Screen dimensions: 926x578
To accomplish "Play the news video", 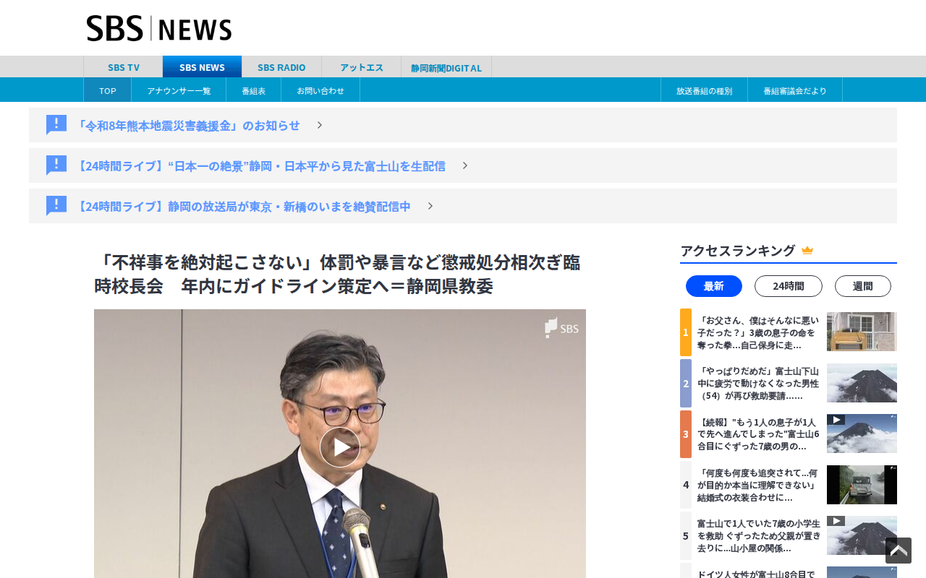I will coord(340,447).
